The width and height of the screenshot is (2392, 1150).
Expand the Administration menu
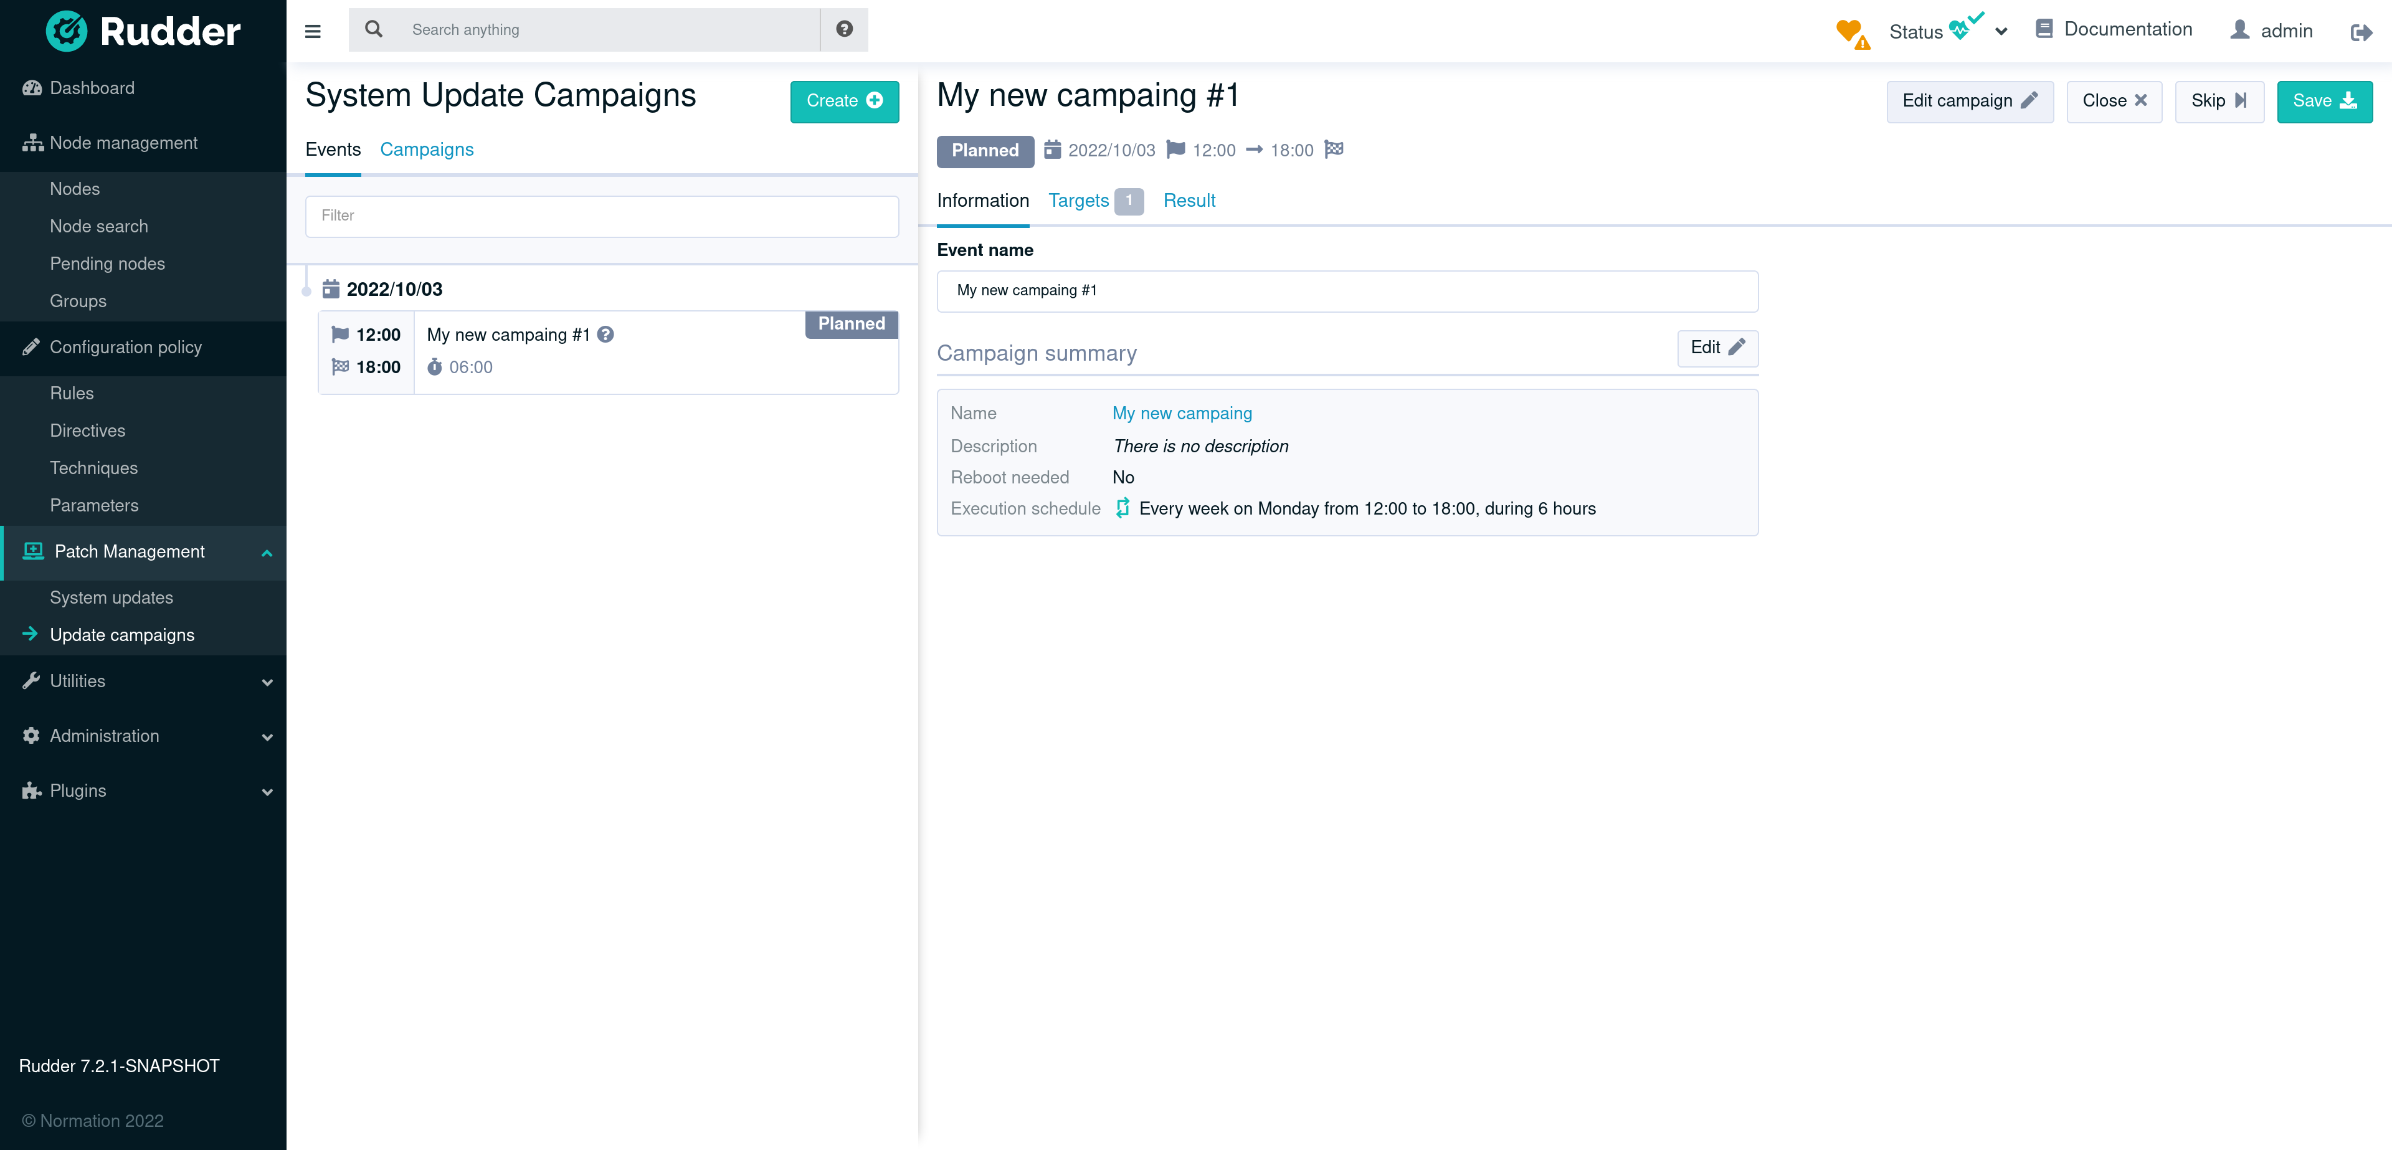click(x=267, y=736)
